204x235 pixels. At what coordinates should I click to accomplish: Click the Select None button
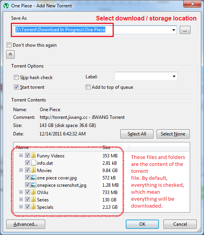(173, 134)
